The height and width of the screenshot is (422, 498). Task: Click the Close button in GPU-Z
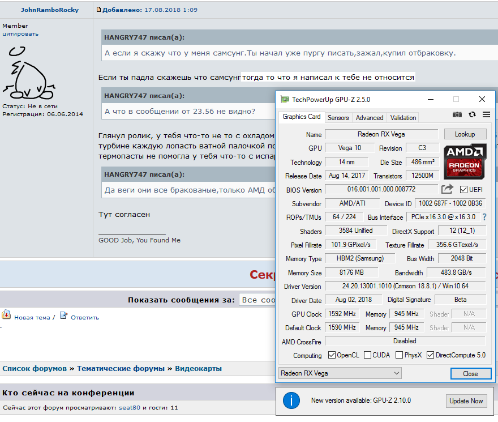pyautogui.click(x=471, y=374)
